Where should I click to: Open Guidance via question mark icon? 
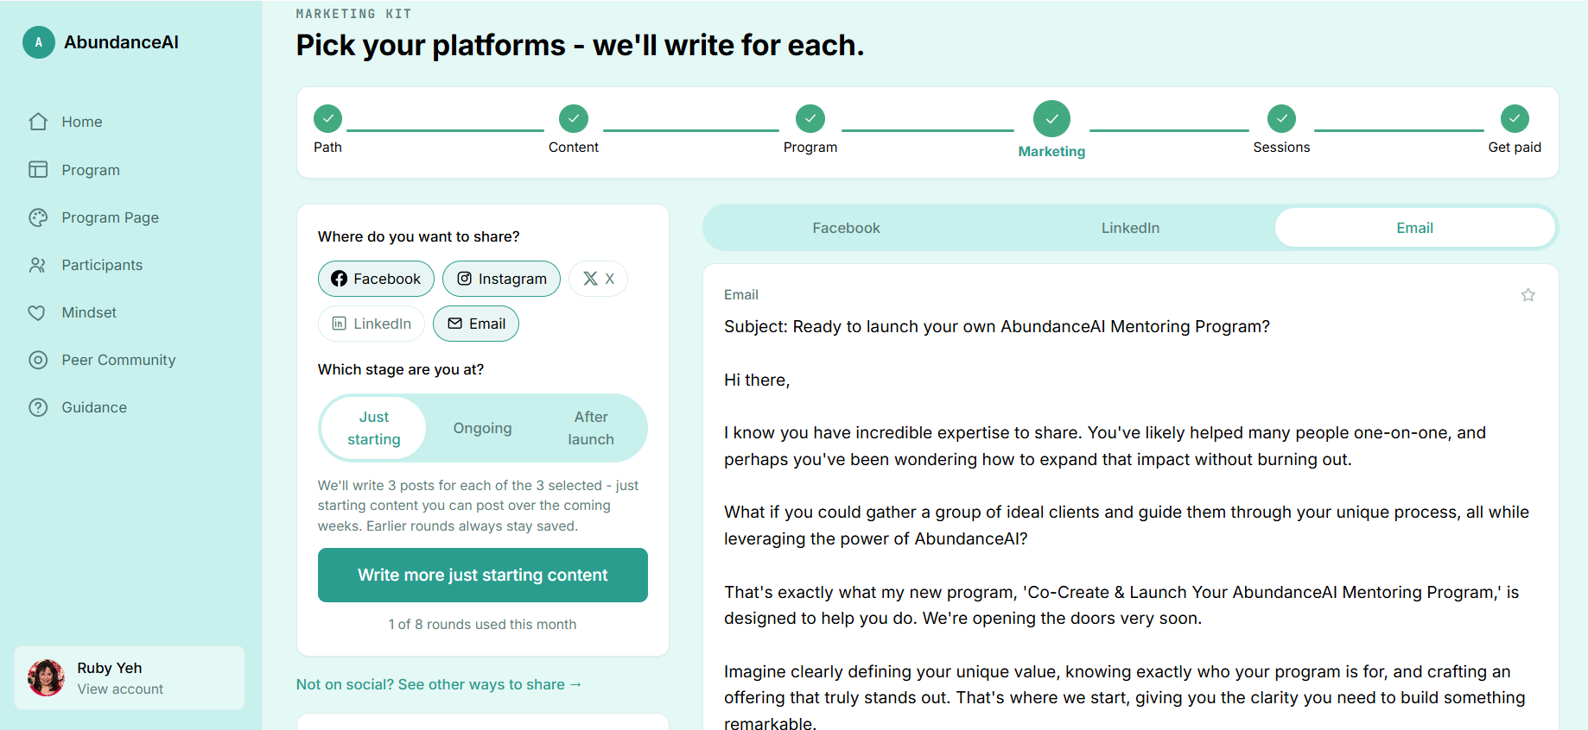tap(38, 407)
